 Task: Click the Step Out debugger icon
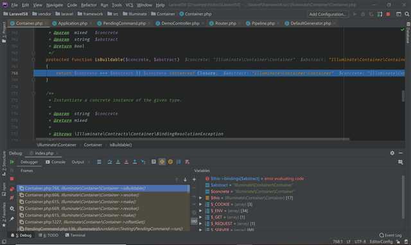(135, 162)
